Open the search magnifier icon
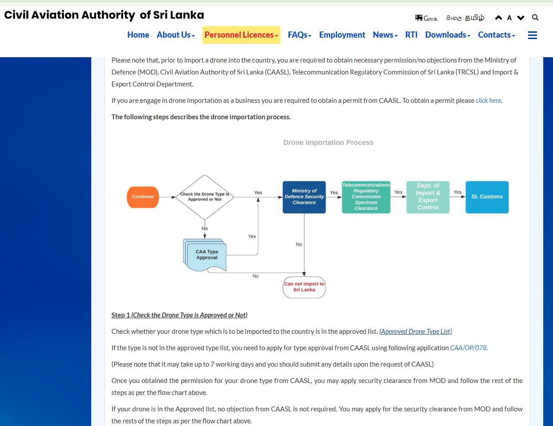The image size is (553, 426). click(535, 18)
